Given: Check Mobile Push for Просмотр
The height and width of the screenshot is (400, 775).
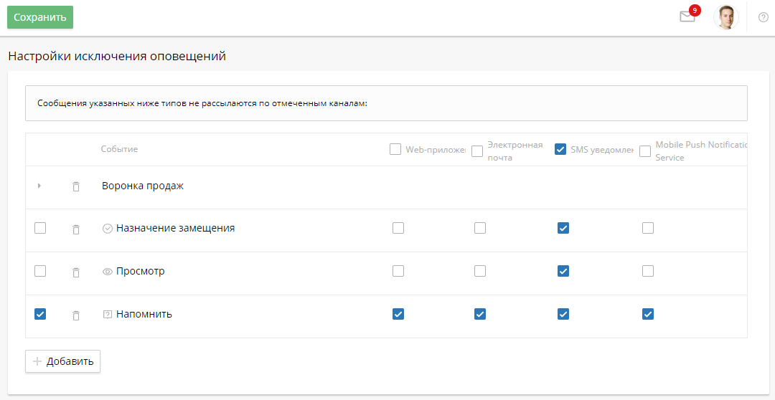Looking at the screenshot, I should pyautogui.click(x=648, y=271).
